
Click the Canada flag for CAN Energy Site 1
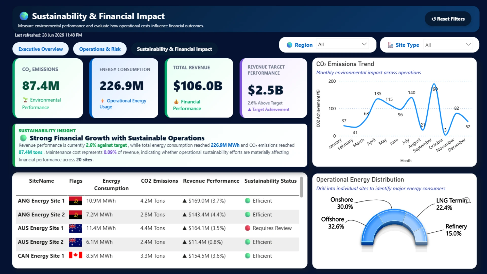tap(75, 255)
